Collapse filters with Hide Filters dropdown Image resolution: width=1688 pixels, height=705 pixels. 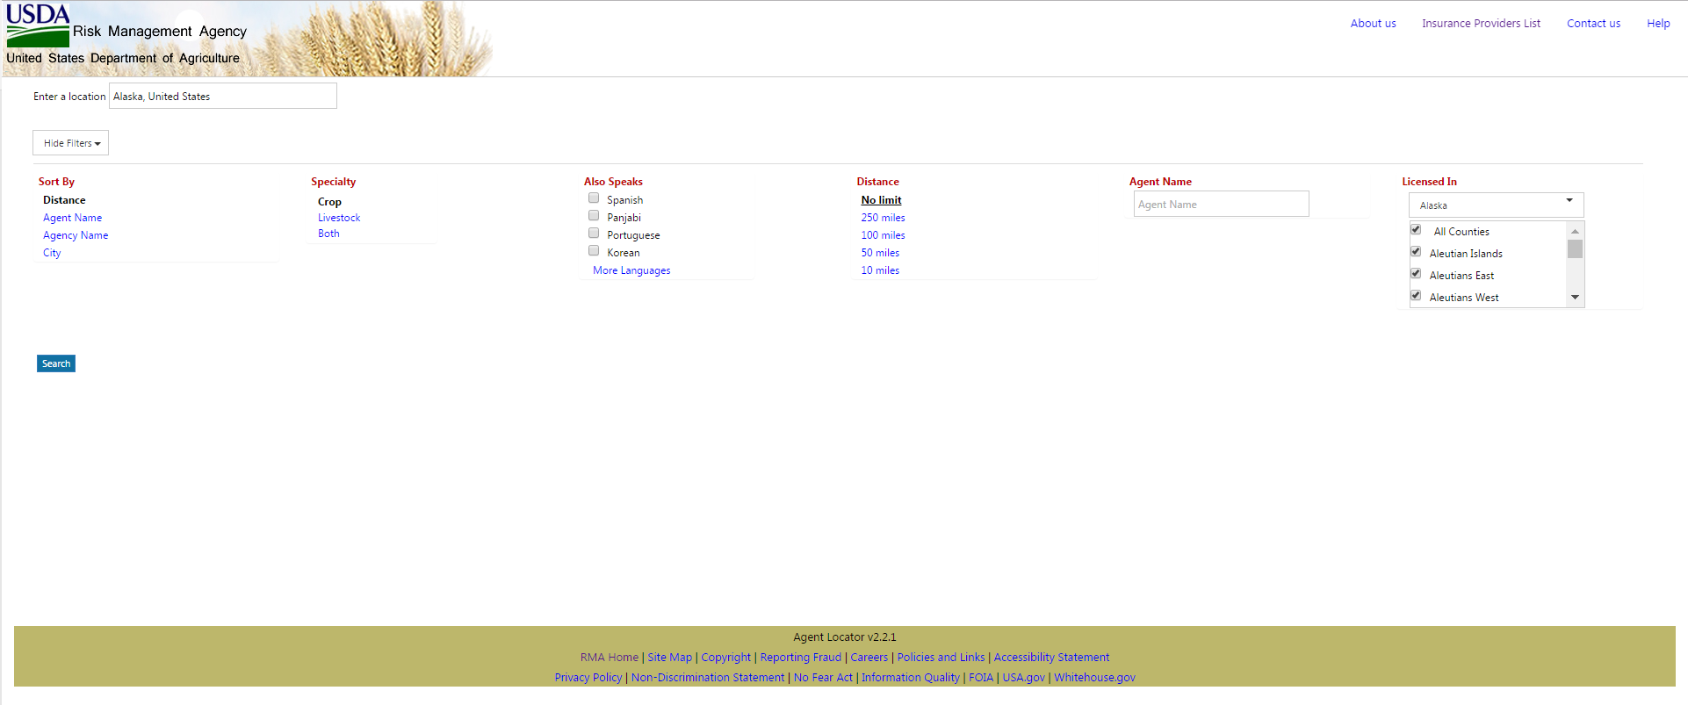click(70, 143)
